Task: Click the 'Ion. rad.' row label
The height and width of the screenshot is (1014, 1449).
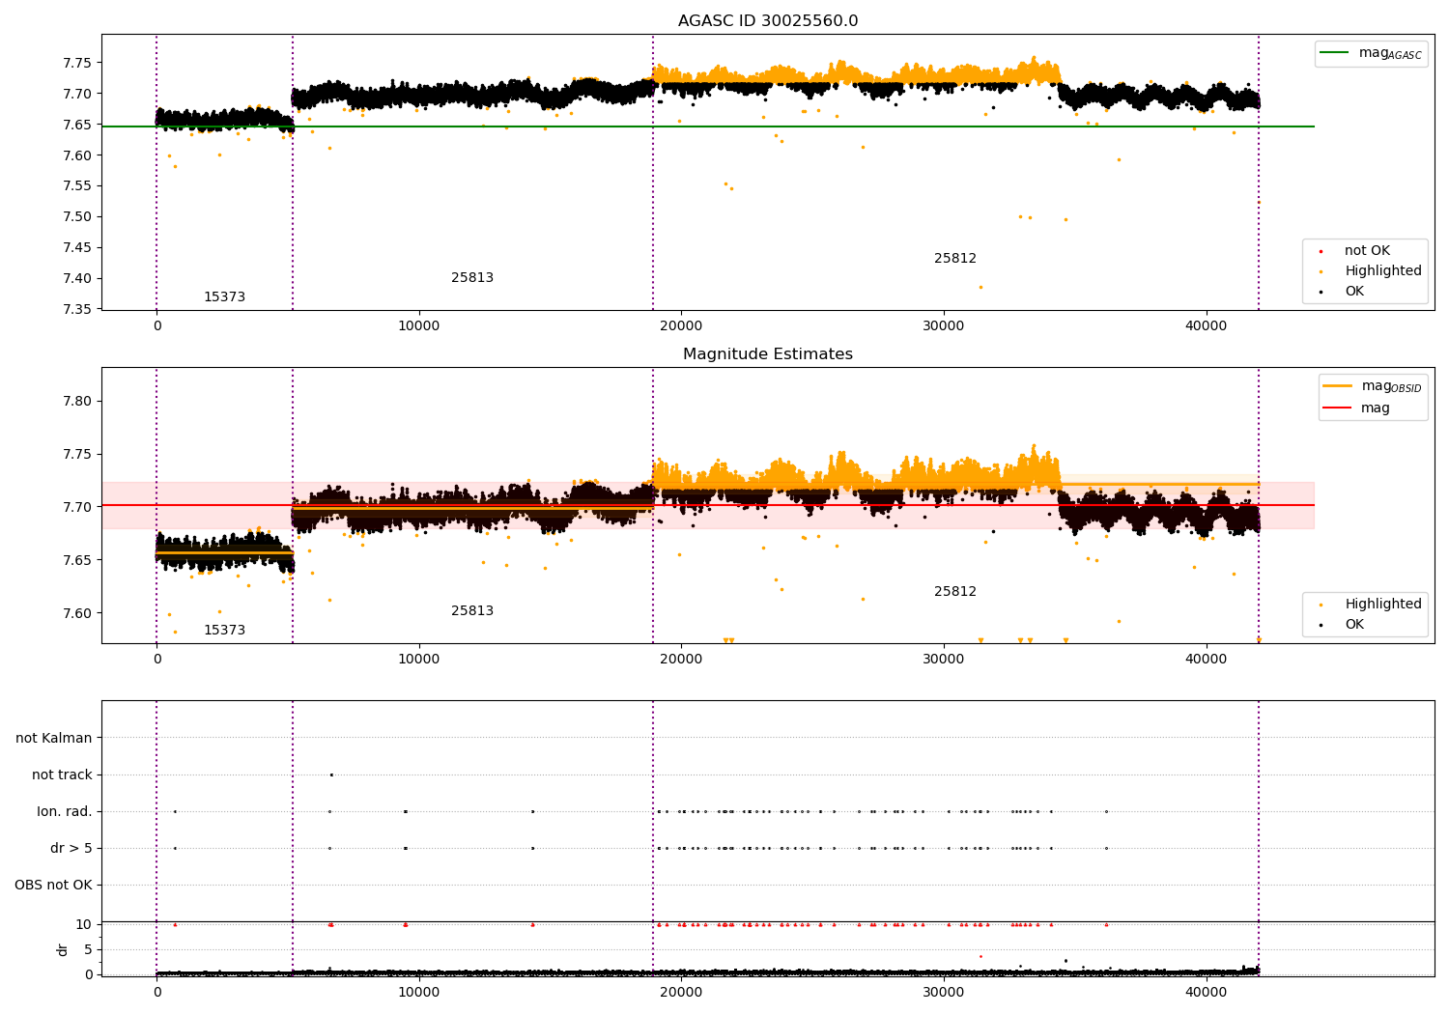Action: tap(65, 811)
